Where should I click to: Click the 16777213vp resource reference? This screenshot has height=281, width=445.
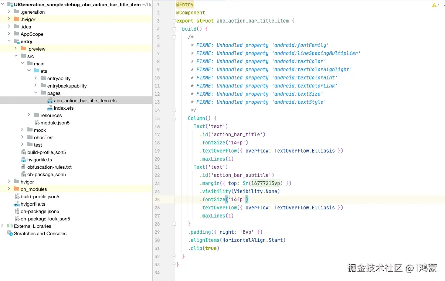[266, 183]
